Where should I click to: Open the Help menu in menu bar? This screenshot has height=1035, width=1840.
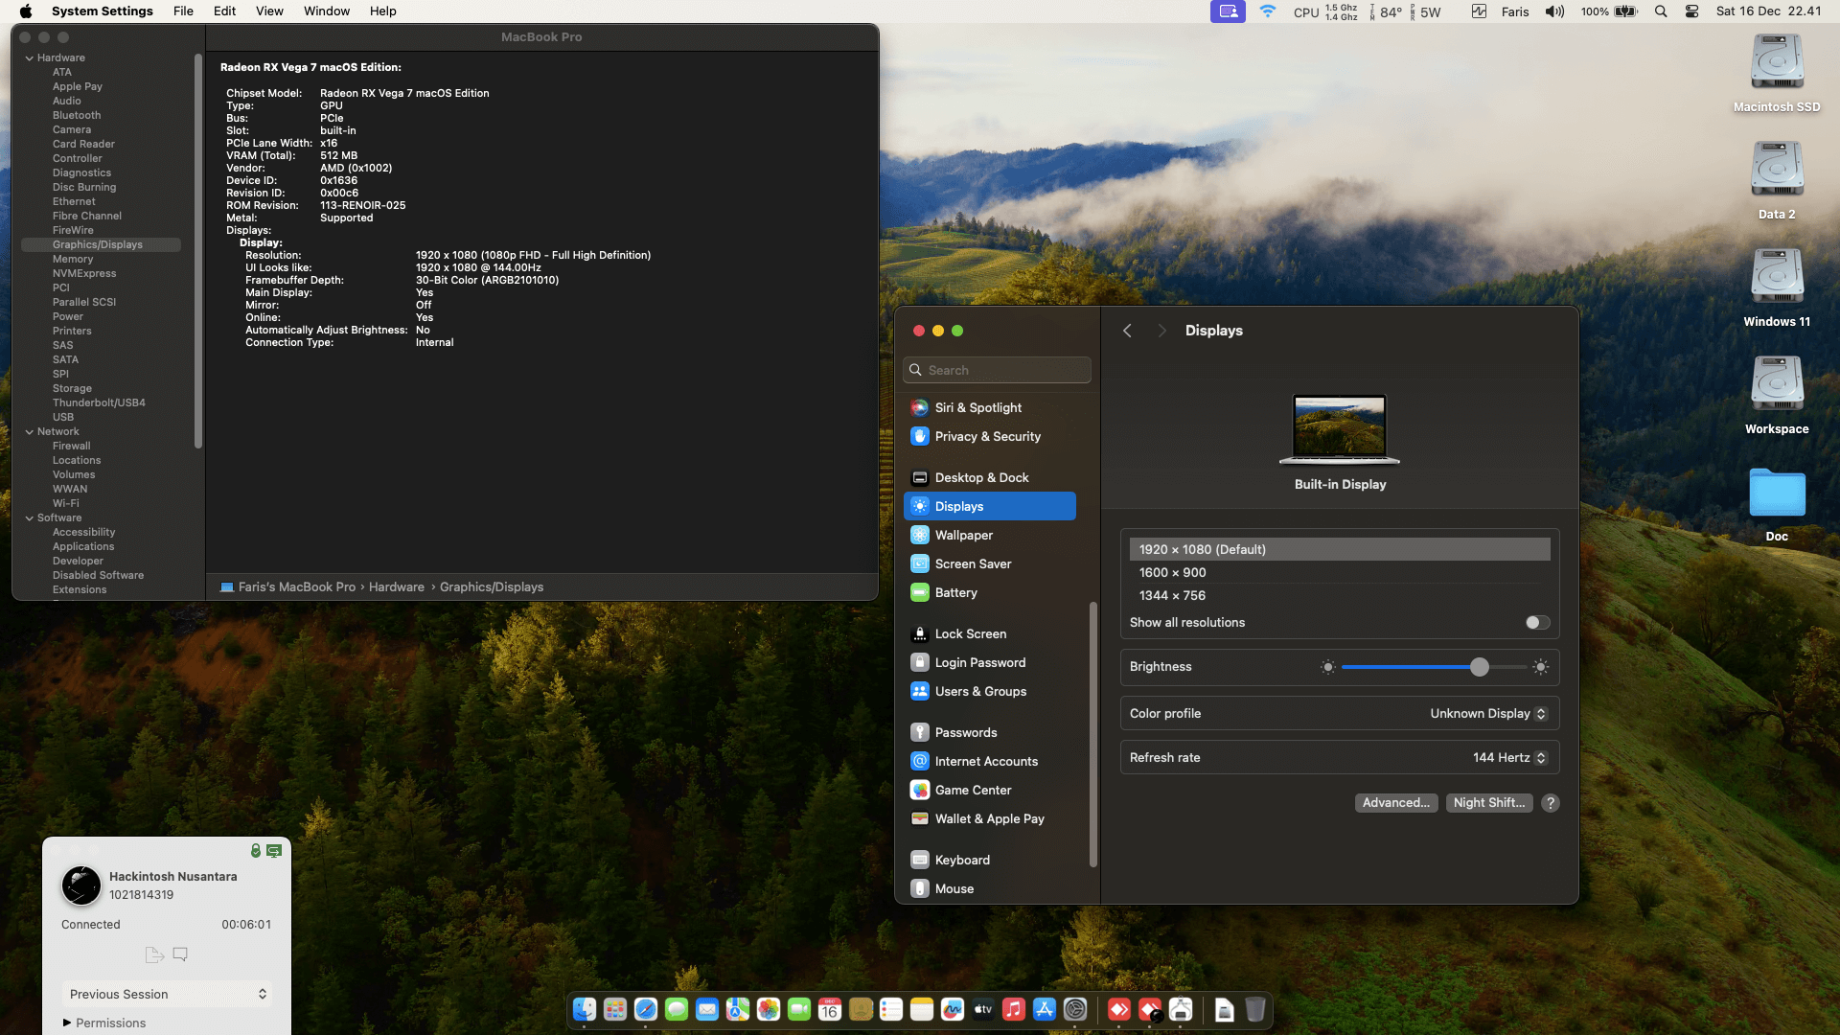click(382, 11)
